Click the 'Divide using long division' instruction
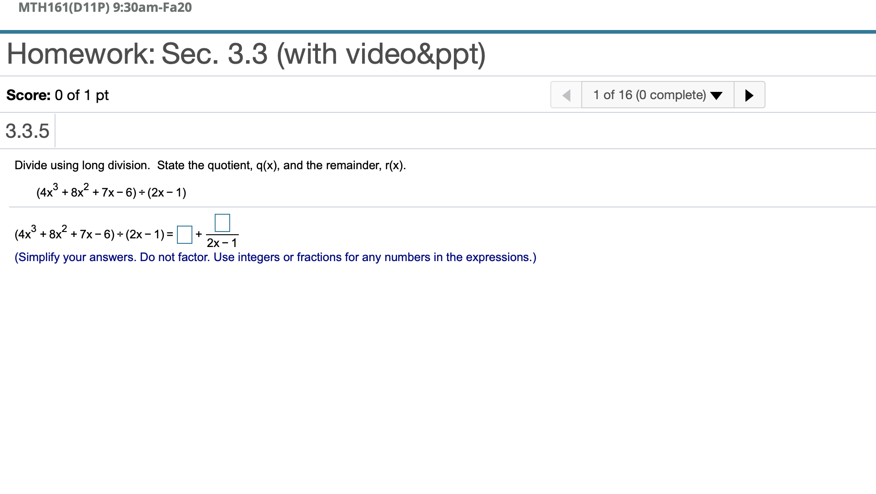 pos(82,165)
